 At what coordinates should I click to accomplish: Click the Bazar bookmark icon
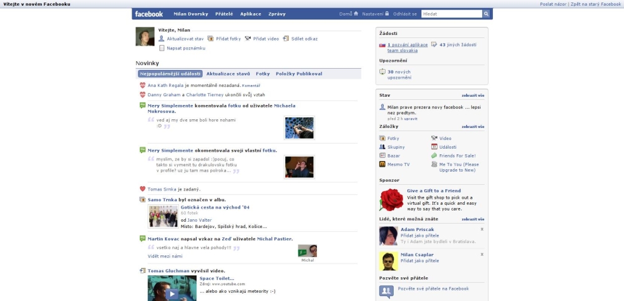tap(383, 155)
